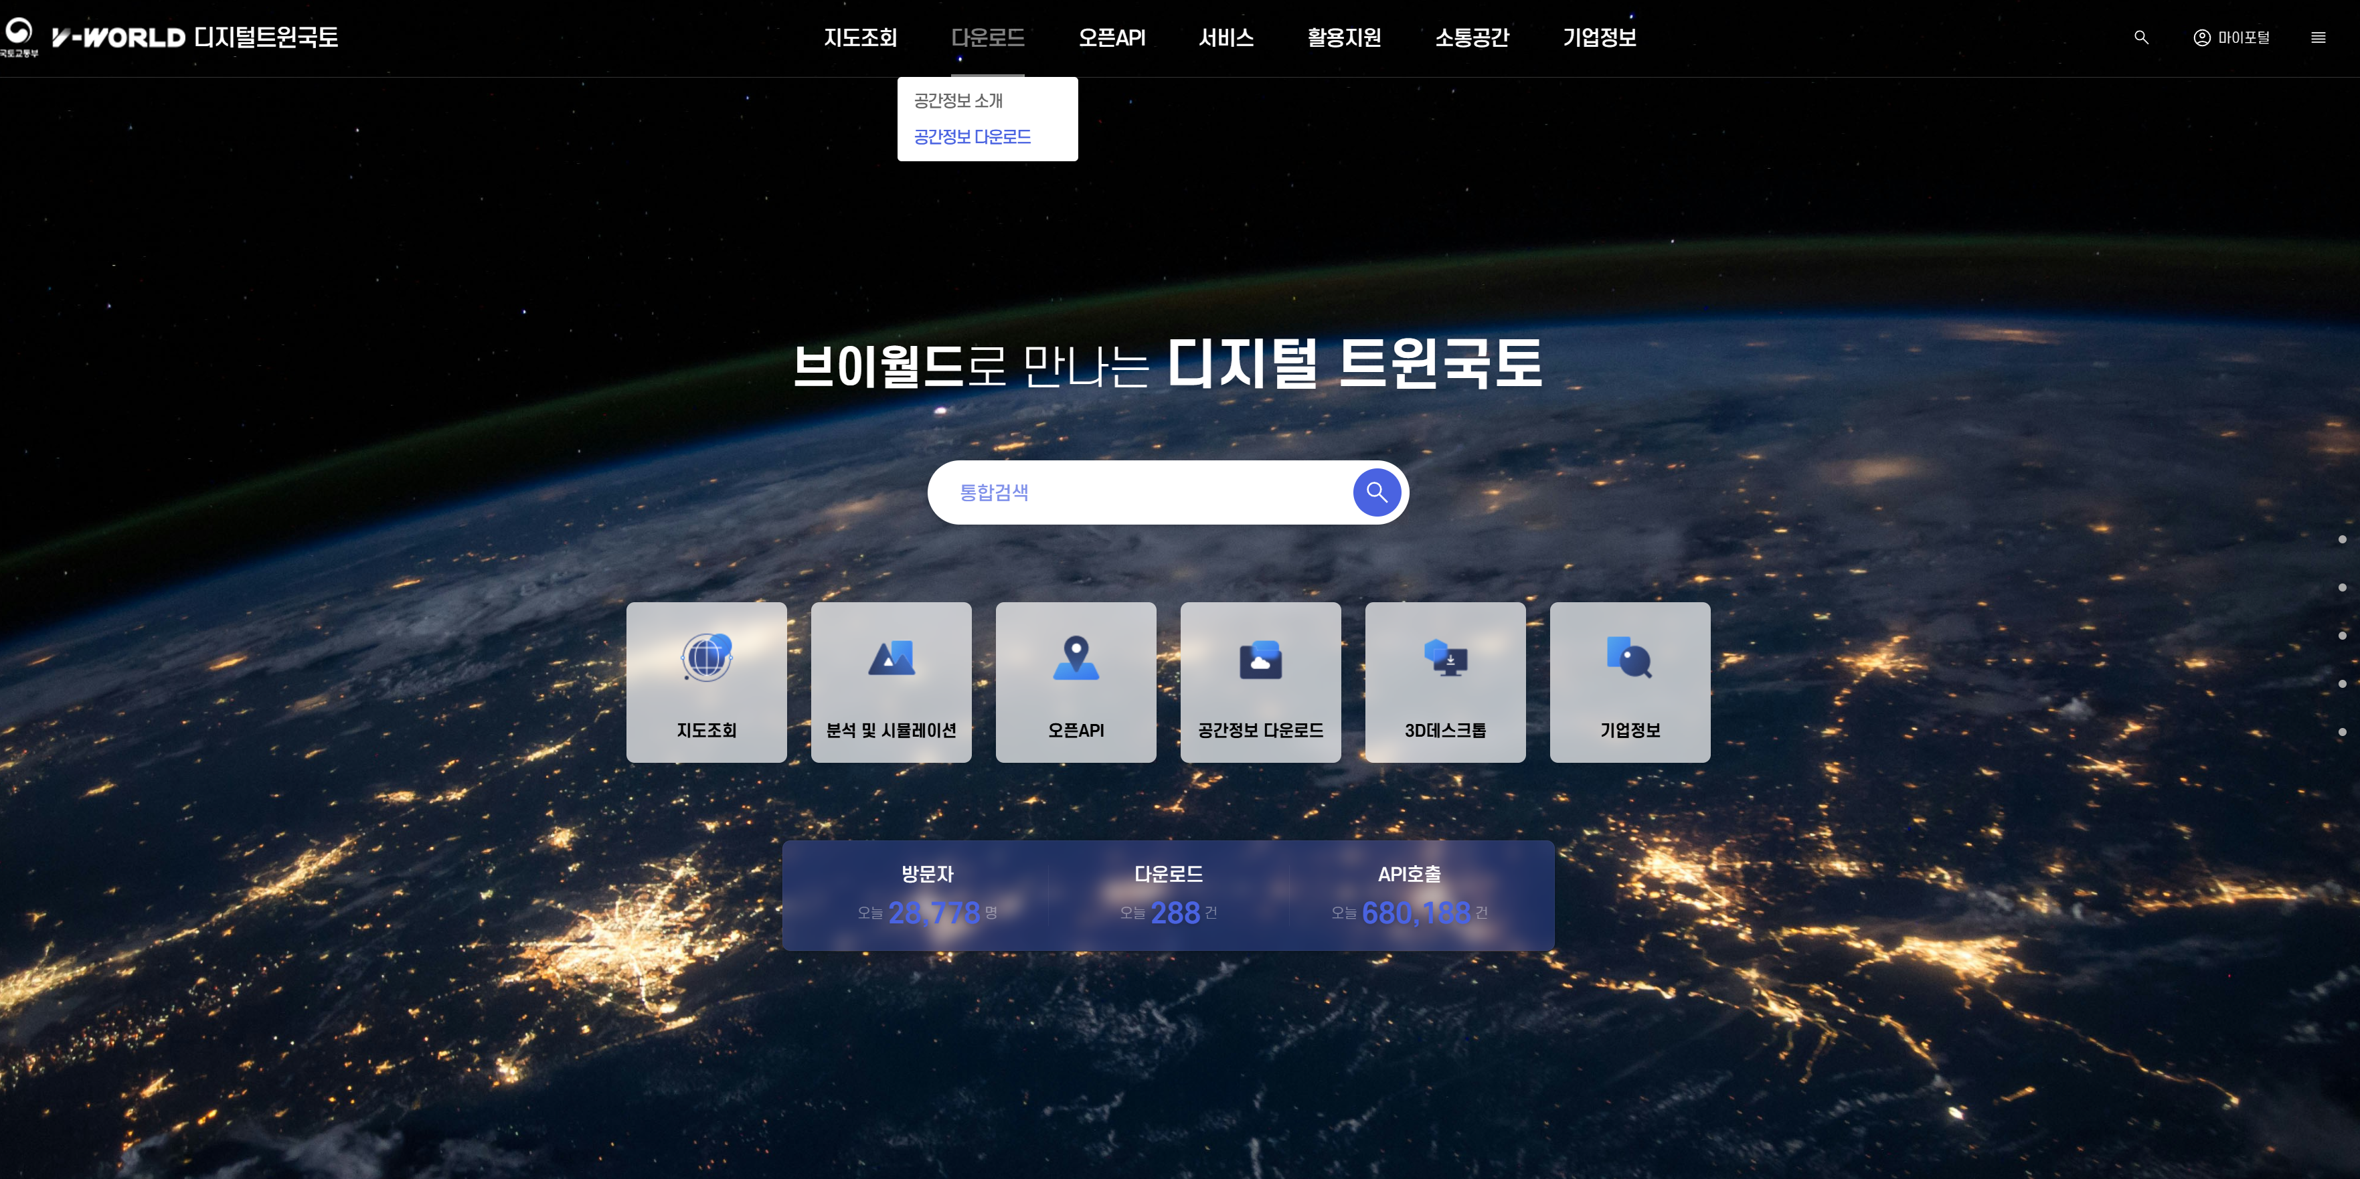The height and width of the screenshot is (1179, 2360).
Task: Open the 오픈API map pin tile
Action: pos(1076,682)
